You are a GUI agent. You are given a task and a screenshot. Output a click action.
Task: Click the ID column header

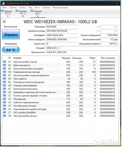[x=9, y=58]
